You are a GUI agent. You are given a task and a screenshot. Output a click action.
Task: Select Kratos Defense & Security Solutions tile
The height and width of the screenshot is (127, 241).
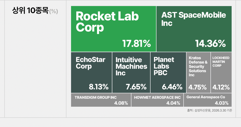(198, 73)
